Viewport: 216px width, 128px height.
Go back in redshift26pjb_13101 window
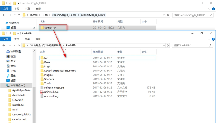coord(4,15)
